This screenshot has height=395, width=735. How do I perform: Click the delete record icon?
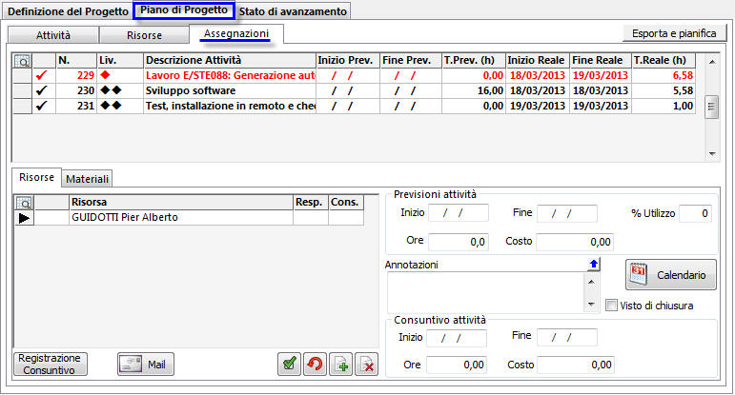click(366, 364)
